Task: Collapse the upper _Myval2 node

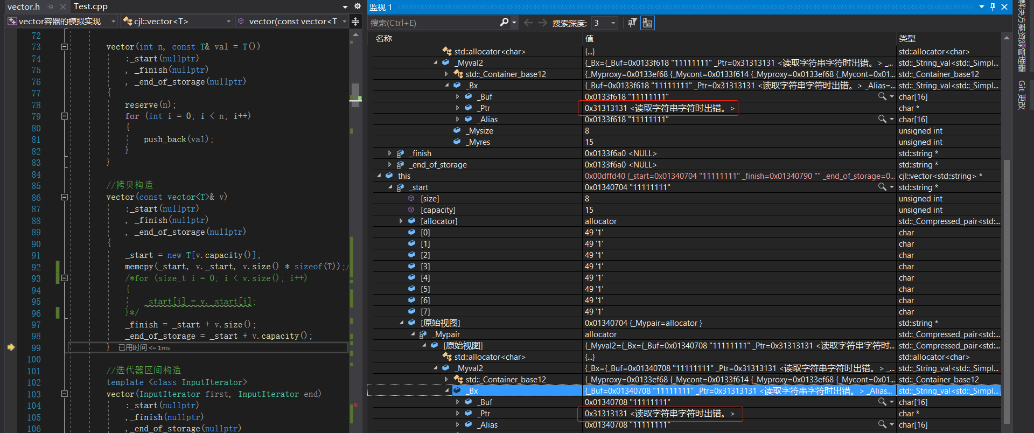Action: (436, 62)
